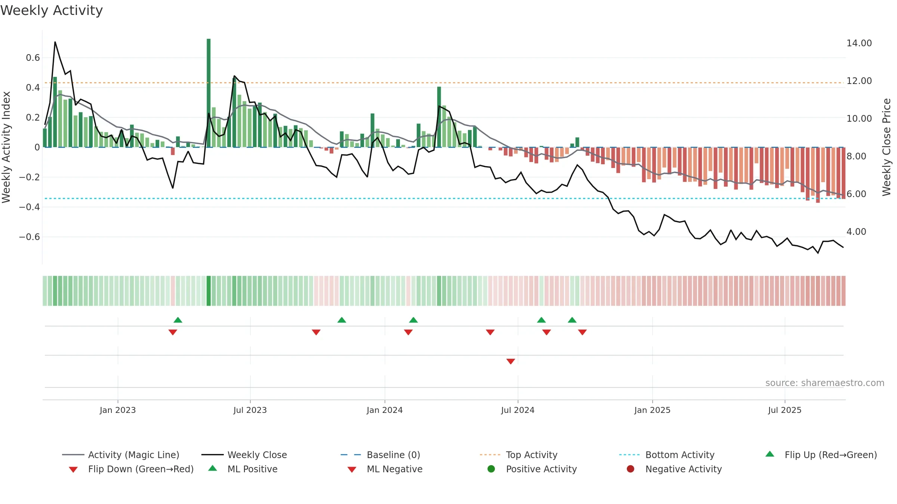The image size is (897, 504).
Task: Click the lone ML Negative marker before Jul 2024
Action: click(511, 361)
